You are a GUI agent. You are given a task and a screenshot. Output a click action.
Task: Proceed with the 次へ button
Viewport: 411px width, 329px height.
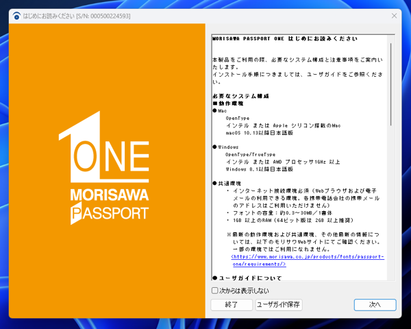click(x=375, y=304)
